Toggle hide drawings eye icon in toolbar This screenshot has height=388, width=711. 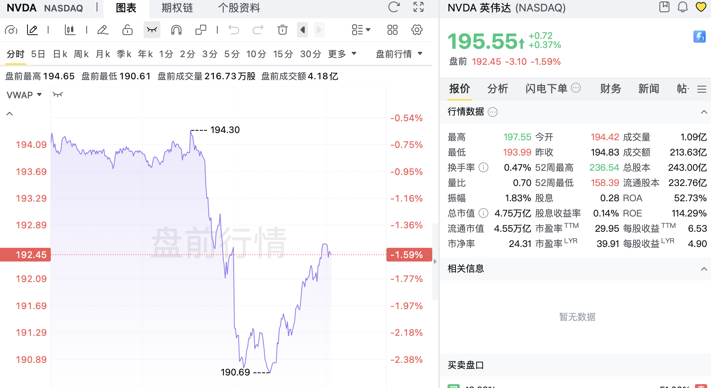coord(152,30)
